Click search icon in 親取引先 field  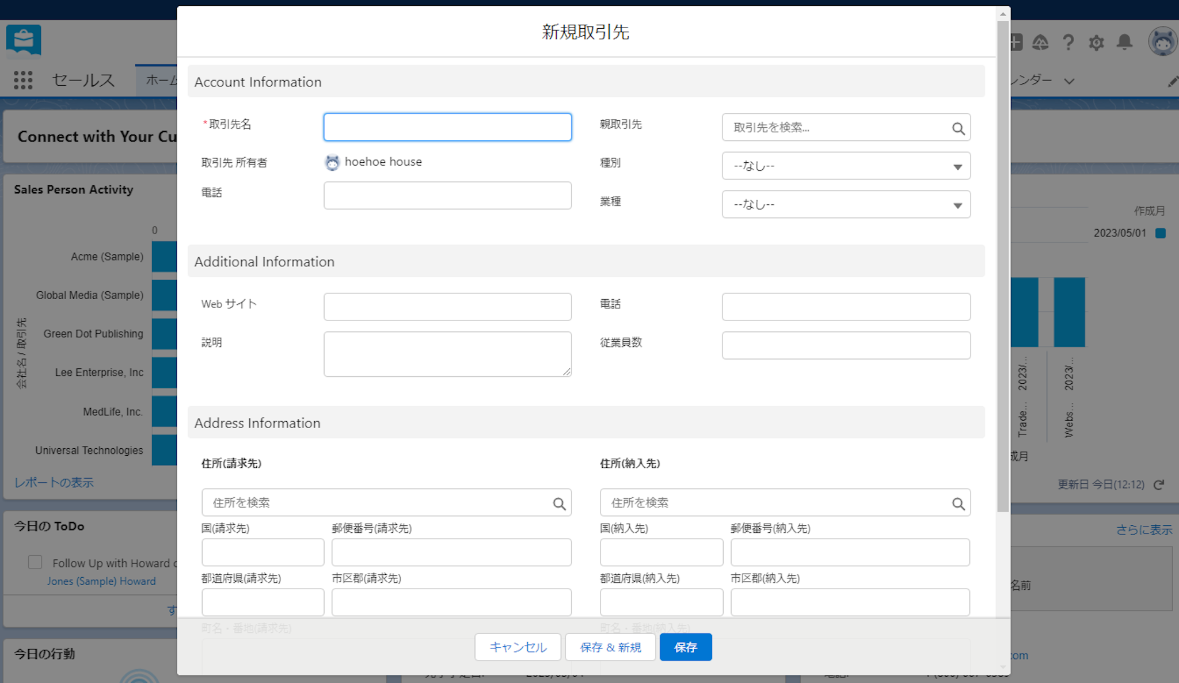(x=958, y=128)
